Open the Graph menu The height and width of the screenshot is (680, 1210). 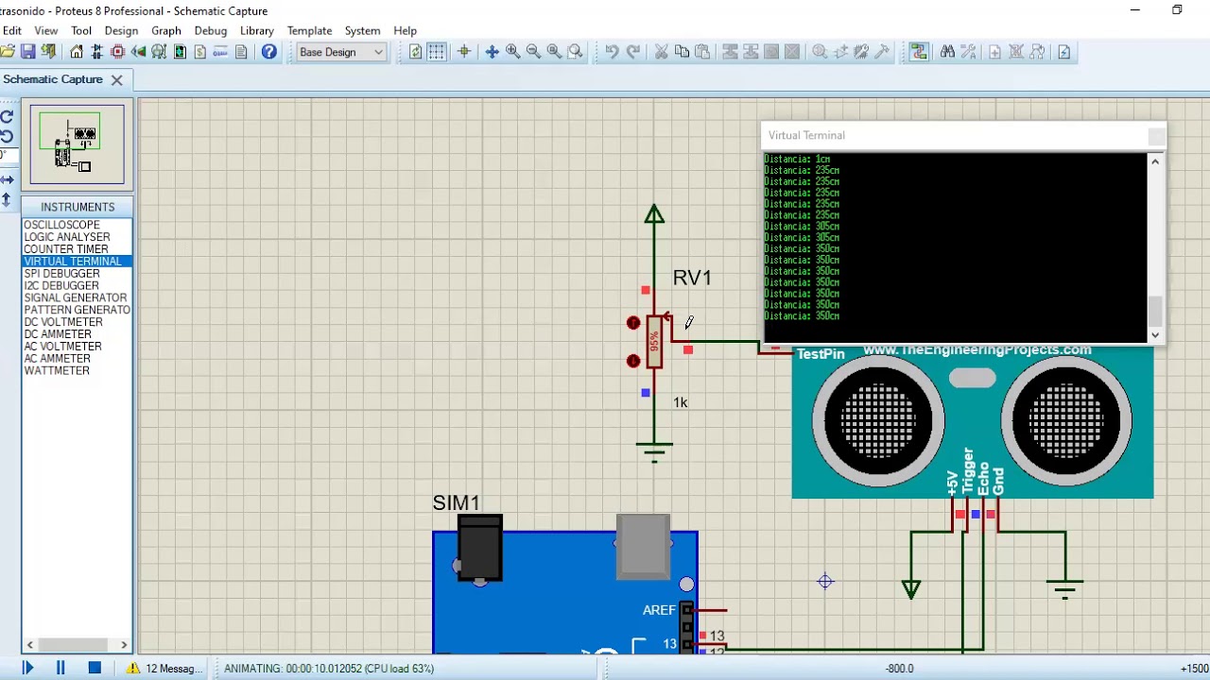(166, 30)
